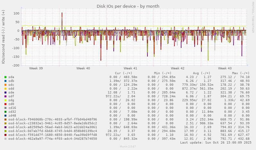This screenshot has width=256, height=150.
Task: Click the sdg legend color swatch
Action: pyautogui.click(x=5, y=100)
